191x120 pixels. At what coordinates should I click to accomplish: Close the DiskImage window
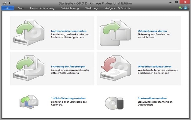(x=185, y=2)
